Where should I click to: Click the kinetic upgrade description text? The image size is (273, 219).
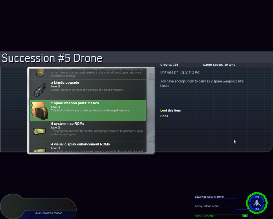click(x=87, y=90)
